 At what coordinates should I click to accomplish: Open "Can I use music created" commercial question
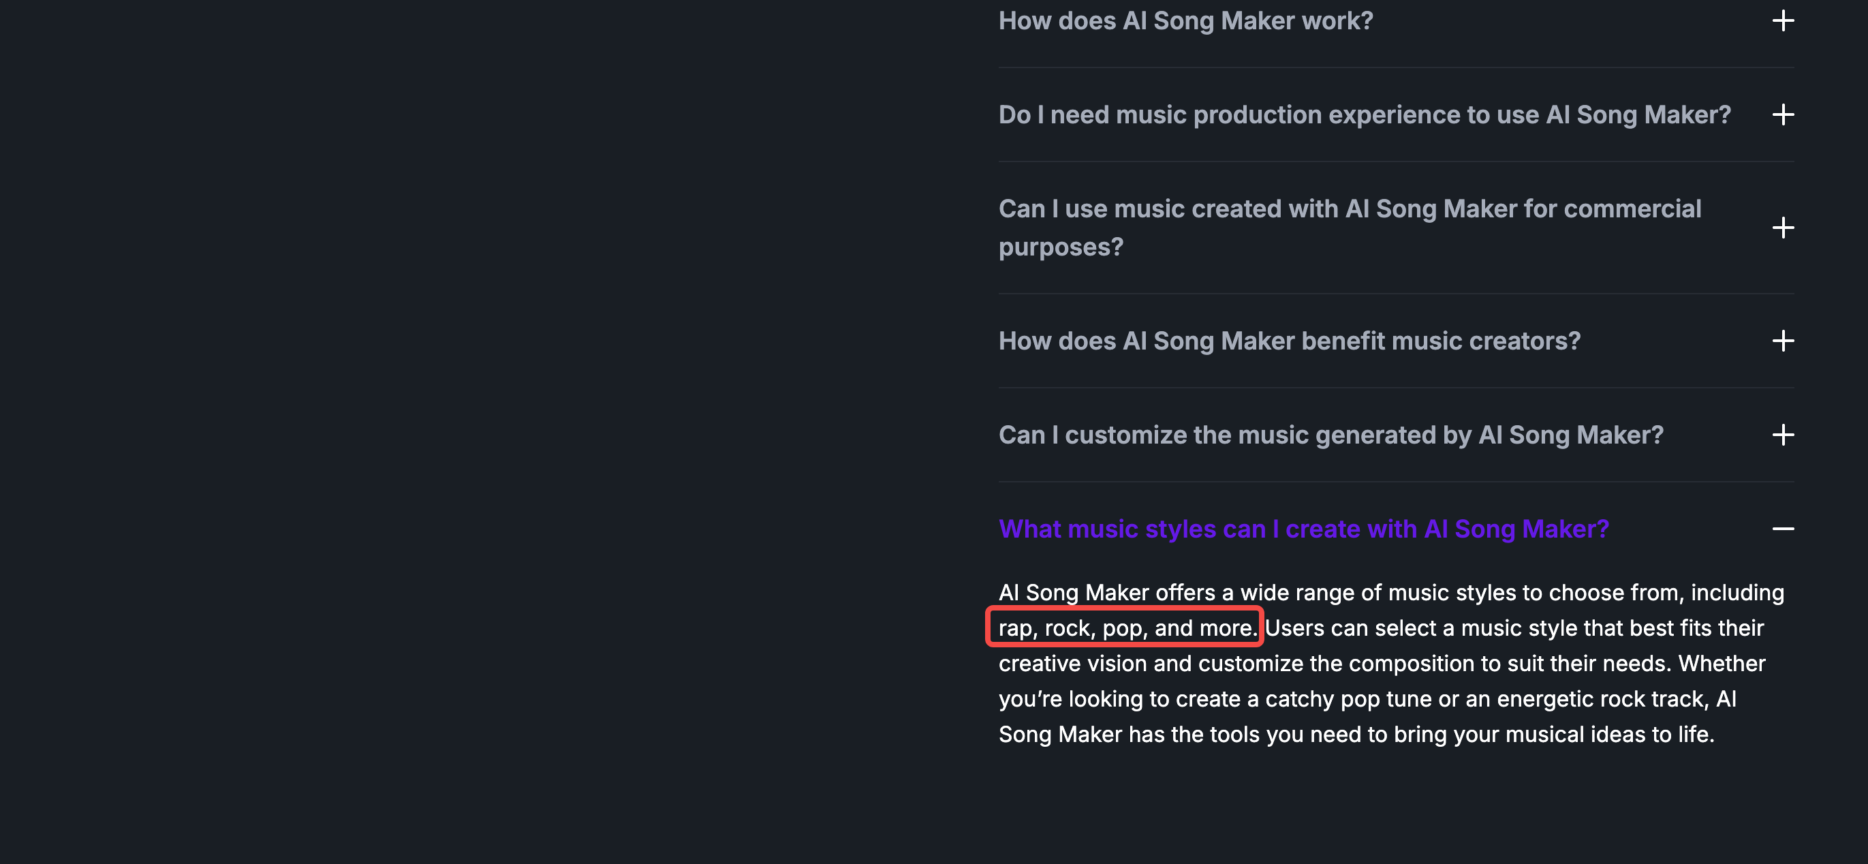[1350, 228]
